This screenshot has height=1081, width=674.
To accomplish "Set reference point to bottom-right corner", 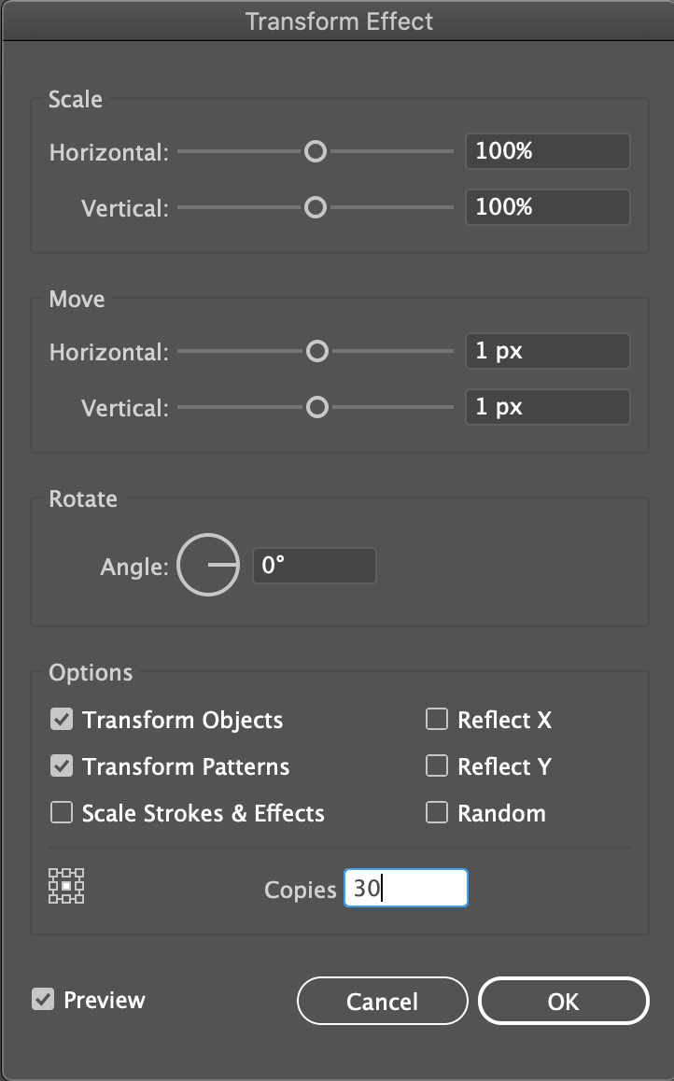I will 80,900.
